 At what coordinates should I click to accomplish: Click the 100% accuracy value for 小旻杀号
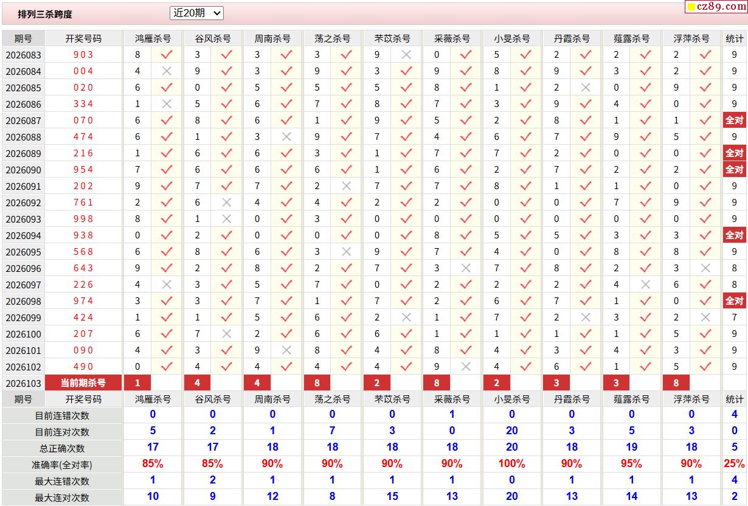(x=512, y=464)
